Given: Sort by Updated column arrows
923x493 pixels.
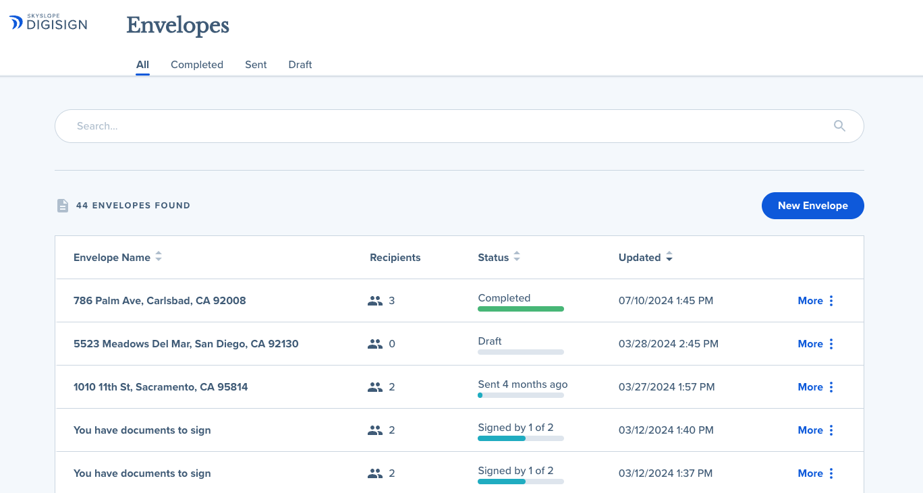Looking at the screenshot, I should pos(669,257).
